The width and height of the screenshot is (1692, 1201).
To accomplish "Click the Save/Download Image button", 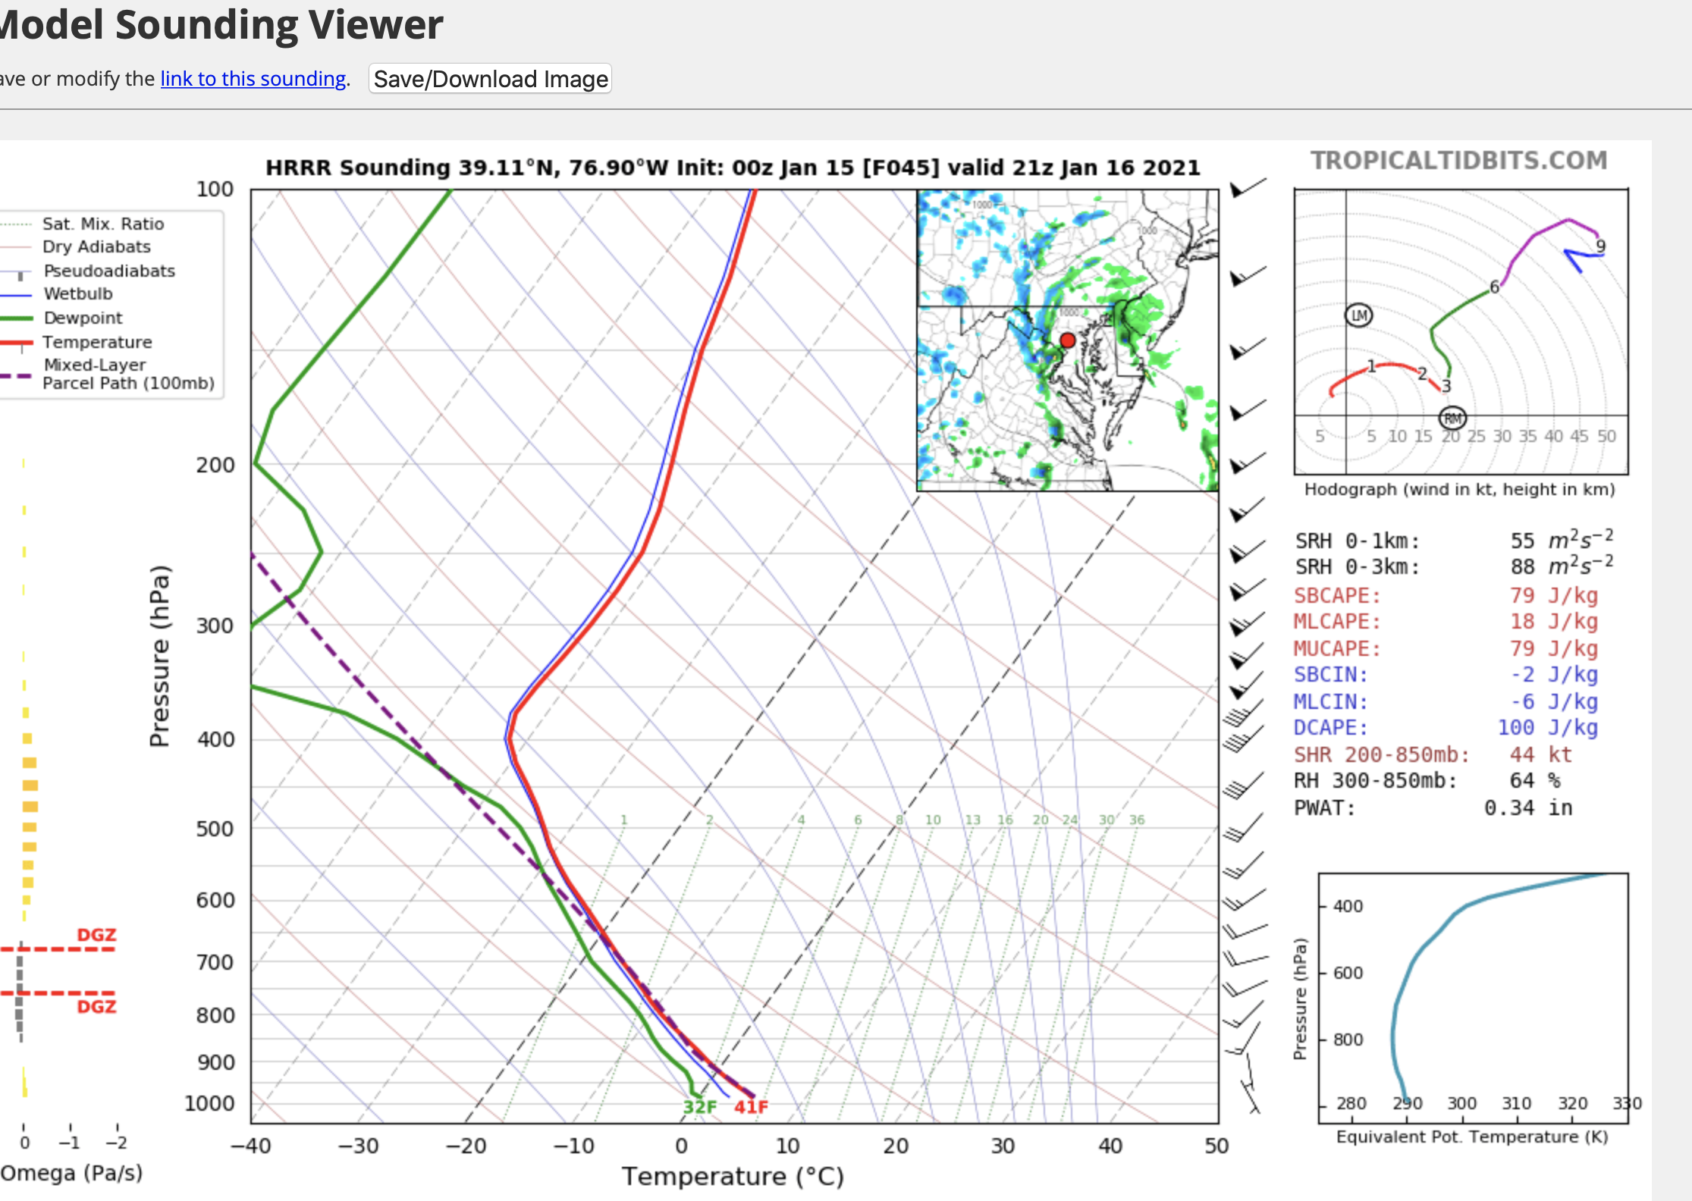I will coord(491,79).
